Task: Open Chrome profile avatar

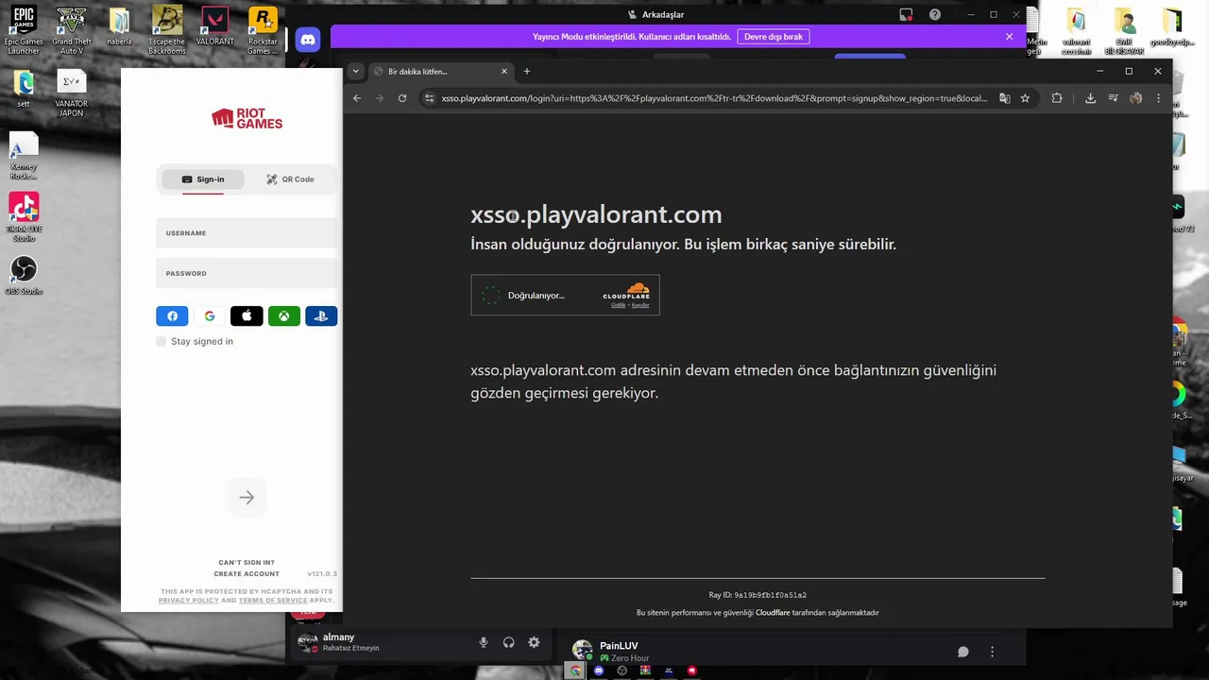Action: (1136, 98)
